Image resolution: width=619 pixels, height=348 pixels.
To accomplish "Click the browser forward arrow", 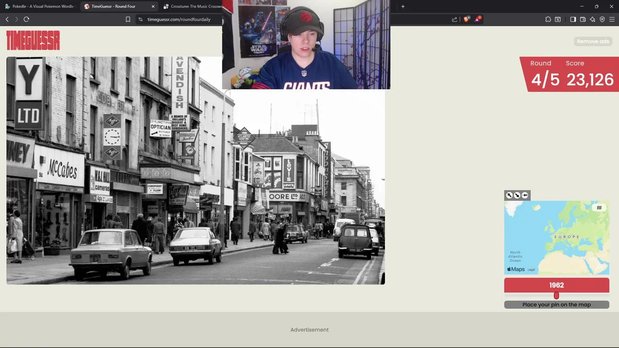I will click(x=16, y=19).
